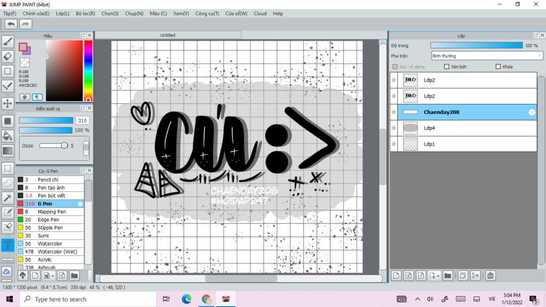Adjust the Ooze slider
546x307 pixels.
coord(54,146)
